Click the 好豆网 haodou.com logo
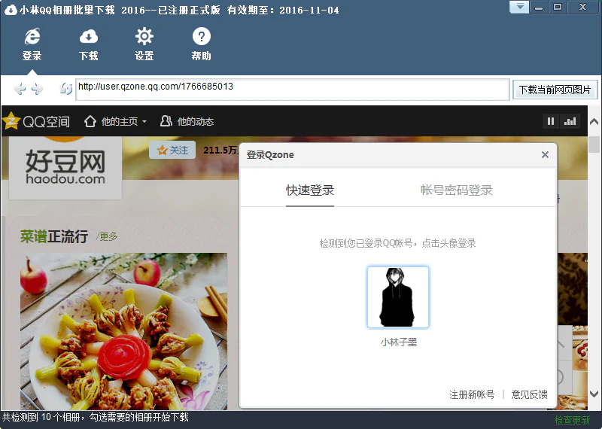 pos(65,168)
